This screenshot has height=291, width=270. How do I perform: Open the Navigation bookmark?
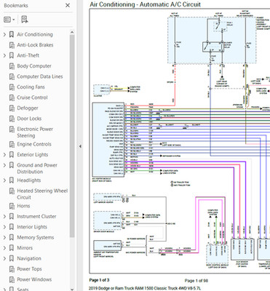coord(29,258)
